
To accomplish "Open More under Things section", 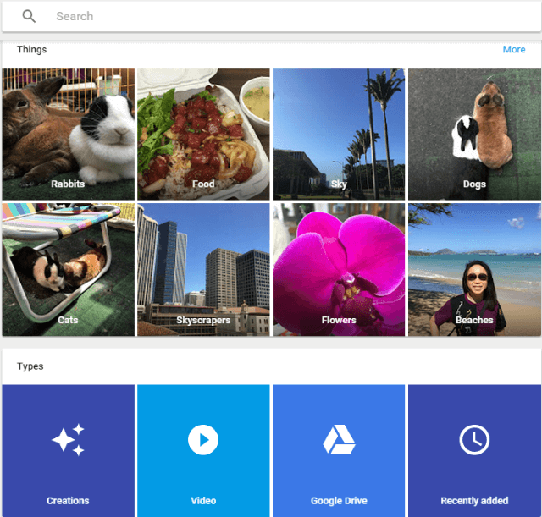I will 513,49.
